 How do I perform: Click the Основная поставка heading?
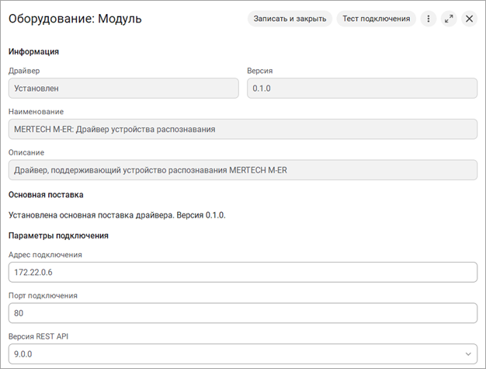[x=46, y=195]
